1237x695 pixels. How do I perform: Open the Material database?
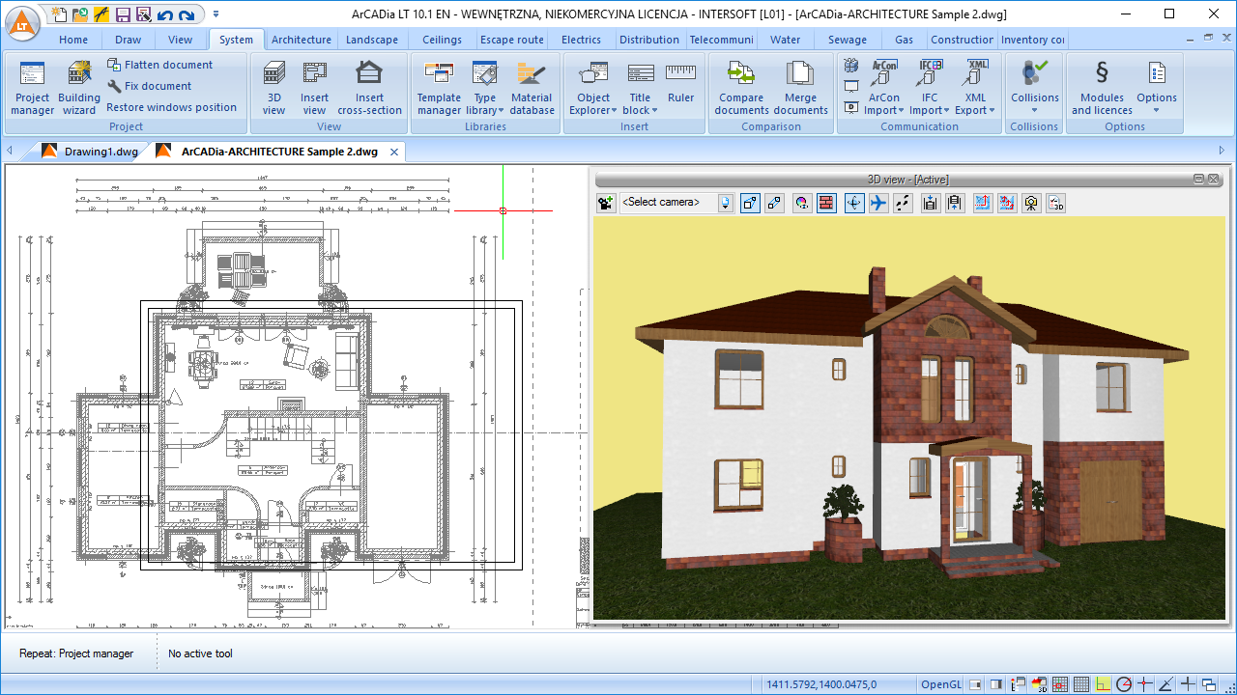click(x=532, y=87)
